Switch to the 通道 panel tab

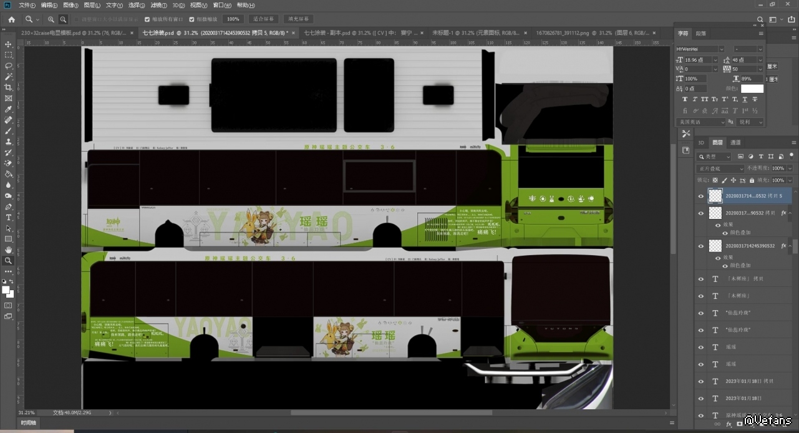pyautogui.click(x=735, y=143)
